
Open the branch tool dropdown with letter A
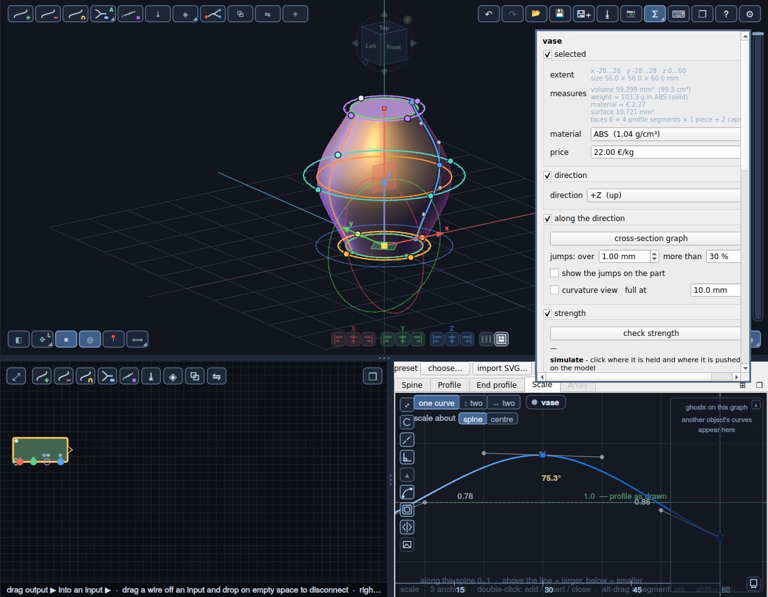point(102,13)
